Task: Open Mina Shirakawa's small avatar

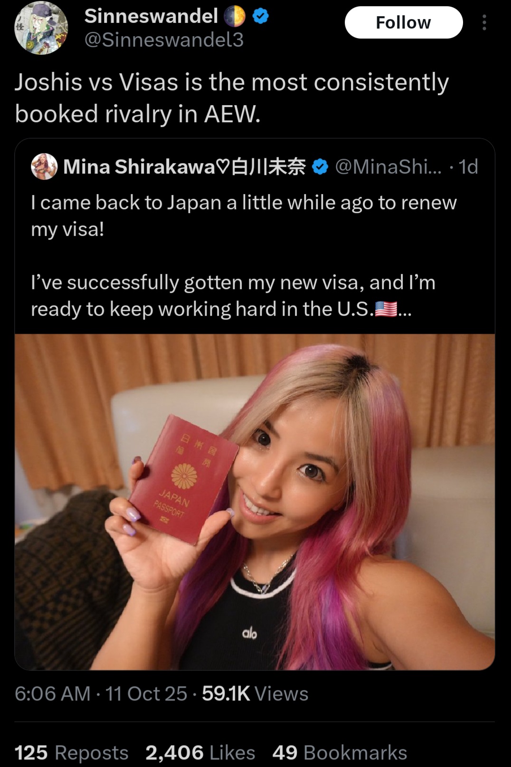Action: 44,166
